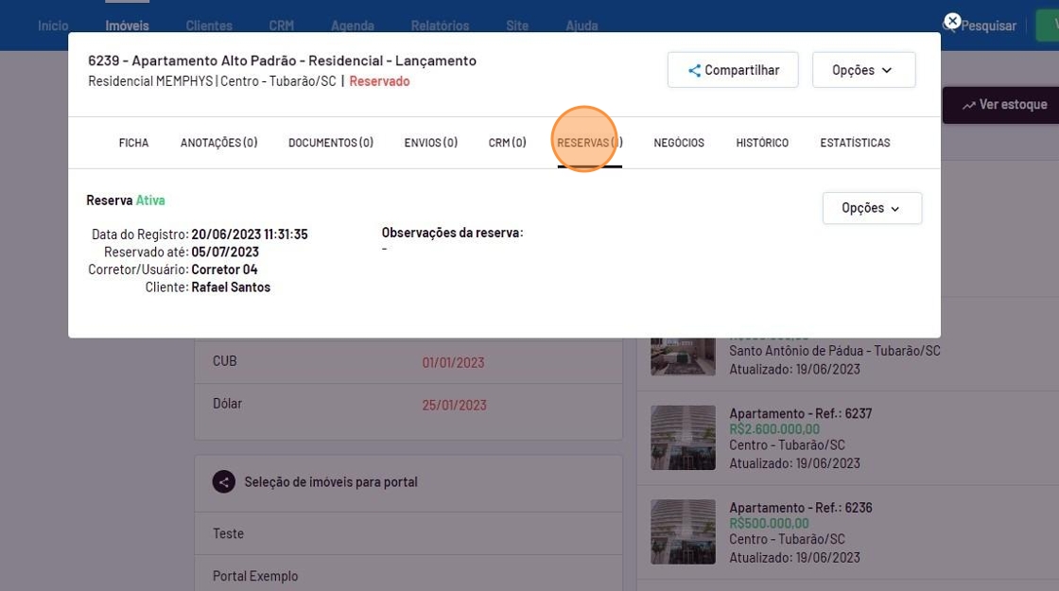Close the modal with the X icon
This screenshot has width=1059, height=591.
pos(952,21)
